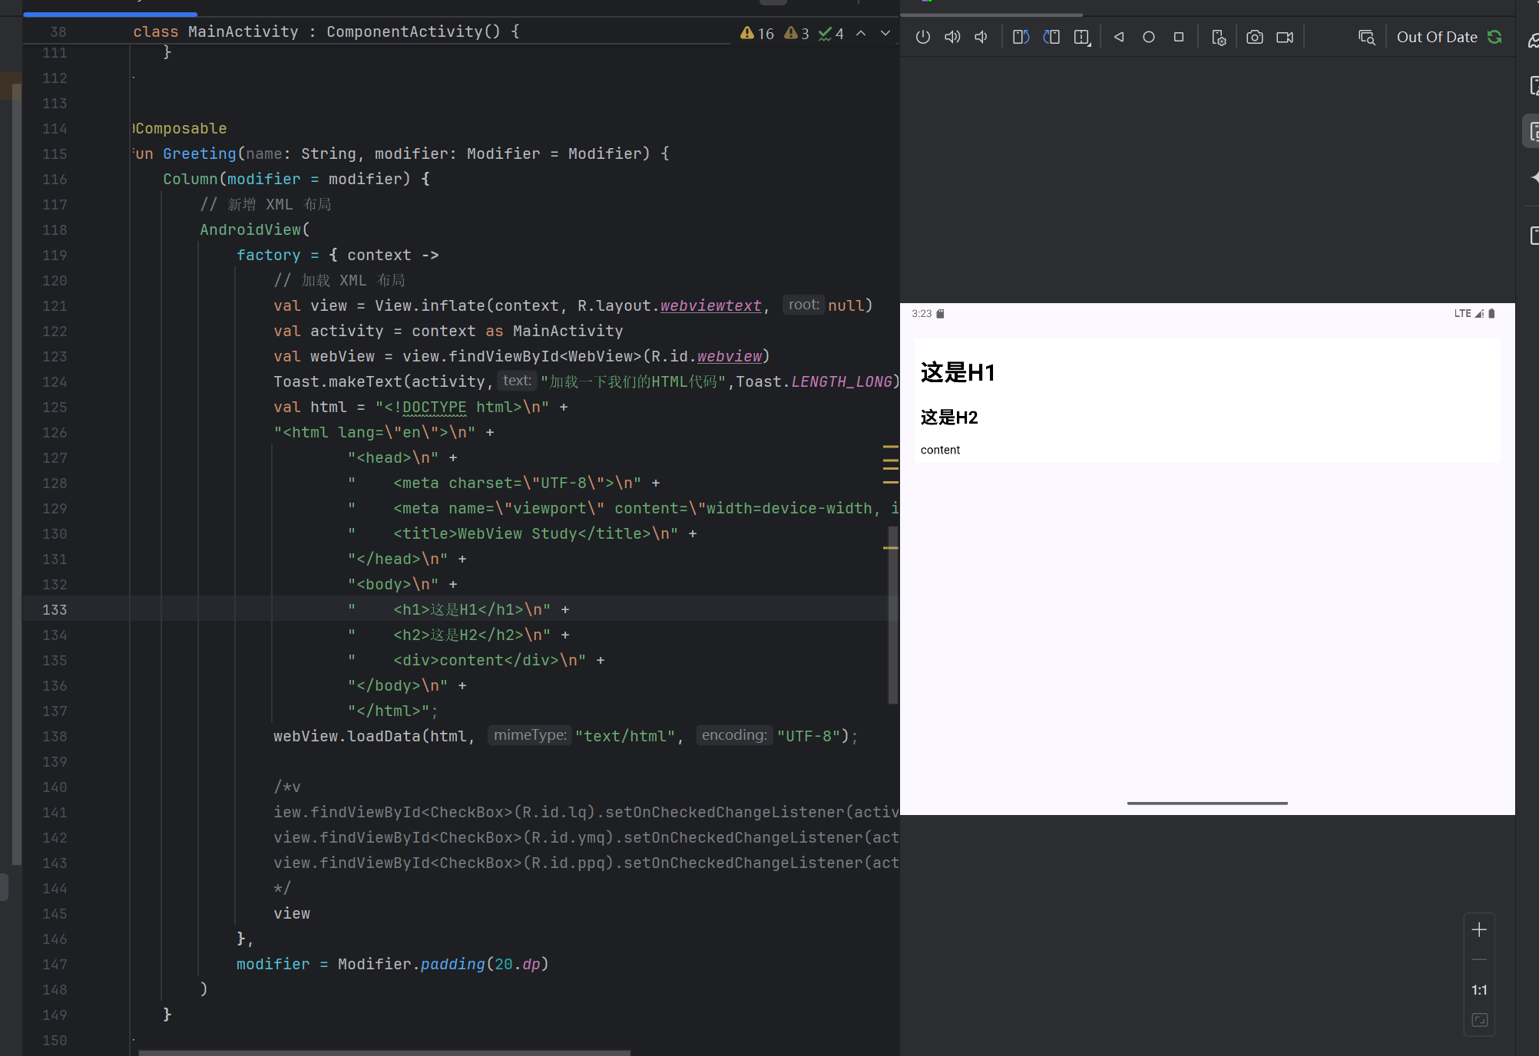Screen dimensions: 1539x1056
Task: Open the device UI settings shortcuts icon
Action: (x=1218, y=37)
